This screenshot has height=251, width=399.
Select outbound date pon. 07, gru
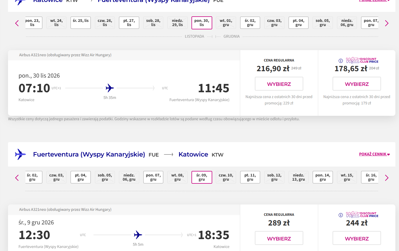[370, 23]
